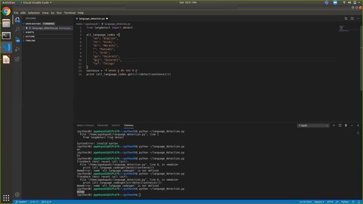363x204 pixels.
Task: Open notifications bell in status bar
Action: (359, 202)
